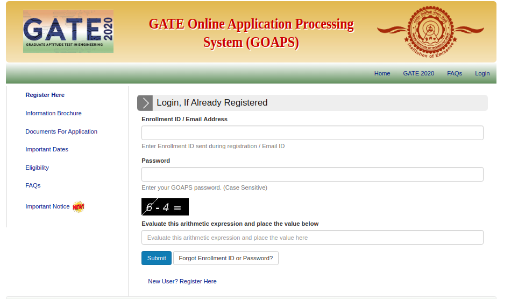
Task: Click 'Login, If Already Registered' heading
Action: [x=212, y=102]
